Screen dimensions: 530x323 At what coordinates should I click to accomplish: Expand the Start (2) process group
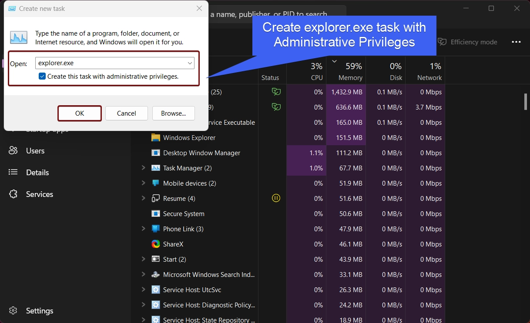(143, 259)
